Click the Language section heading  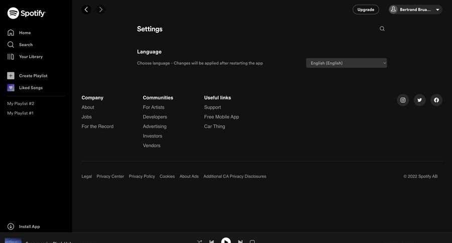(x=149, y=52)
